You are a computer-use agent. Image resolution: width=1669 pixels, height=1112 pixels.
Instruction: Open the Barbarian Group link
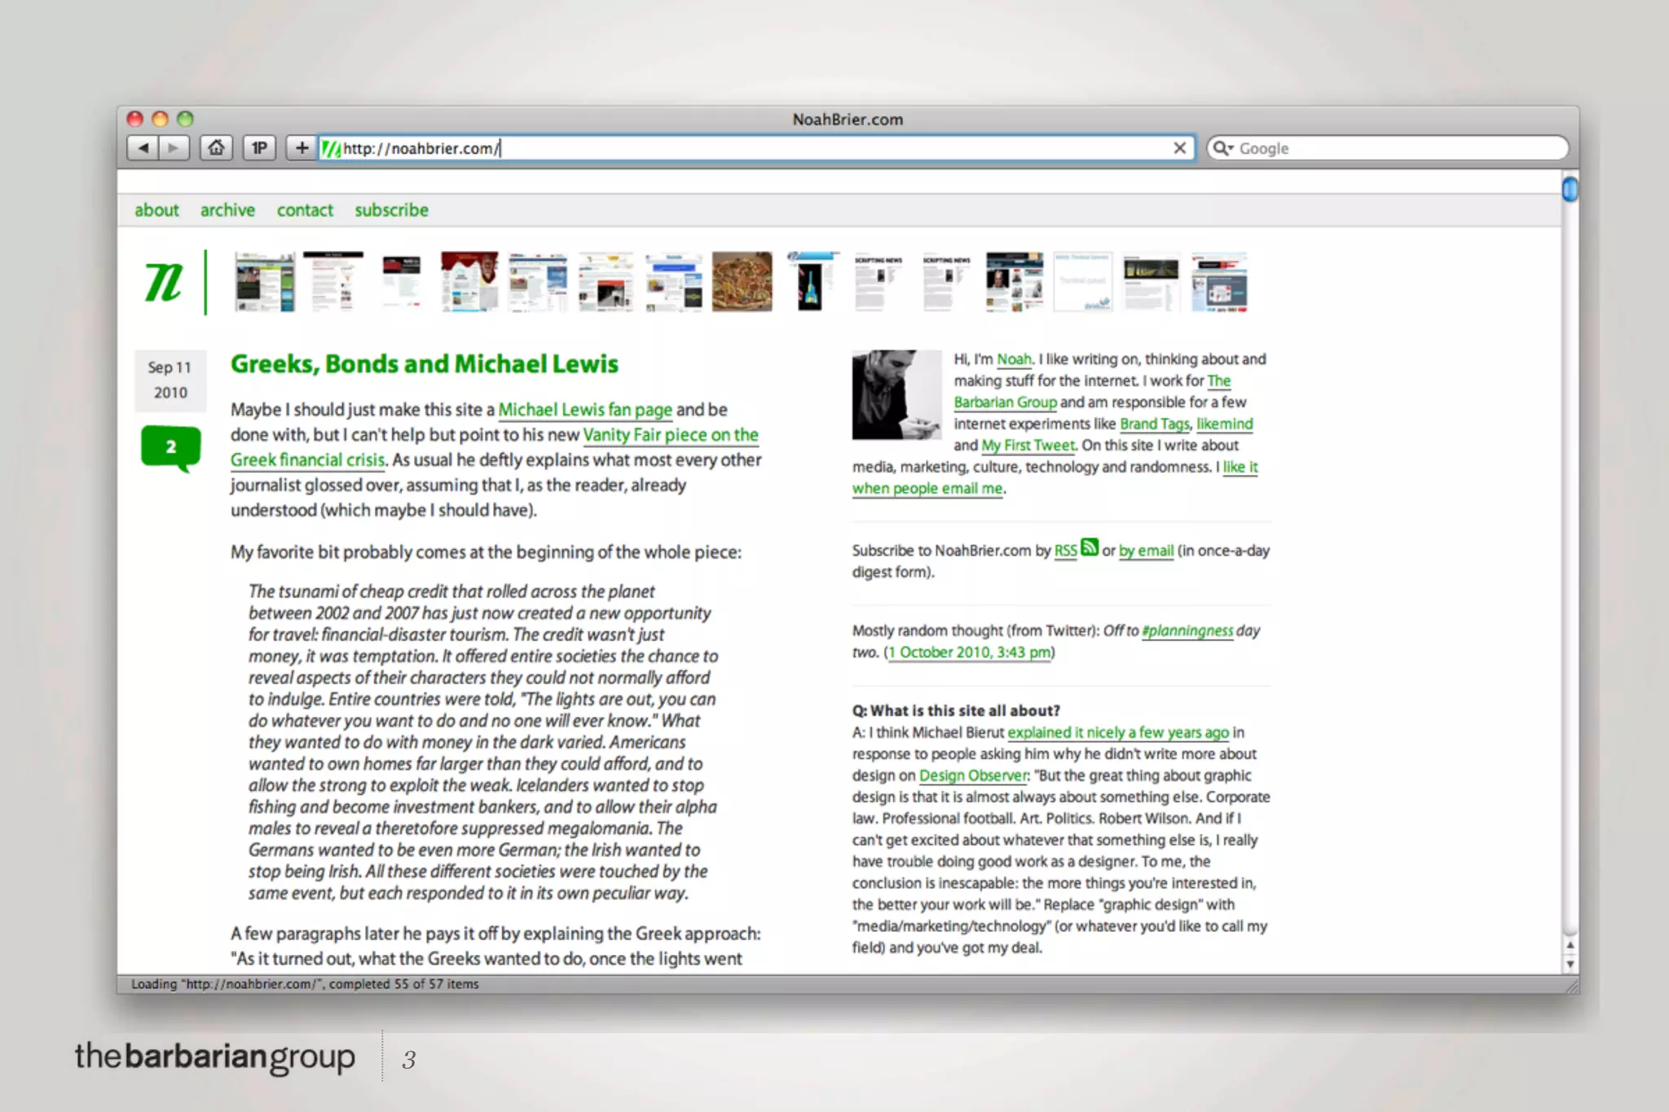point(1005,402)
